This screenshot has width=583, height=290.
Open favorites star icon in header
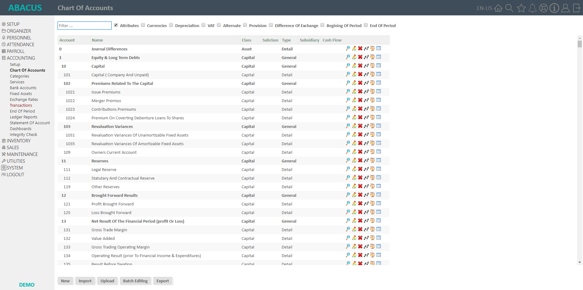[x=521, y=8]
